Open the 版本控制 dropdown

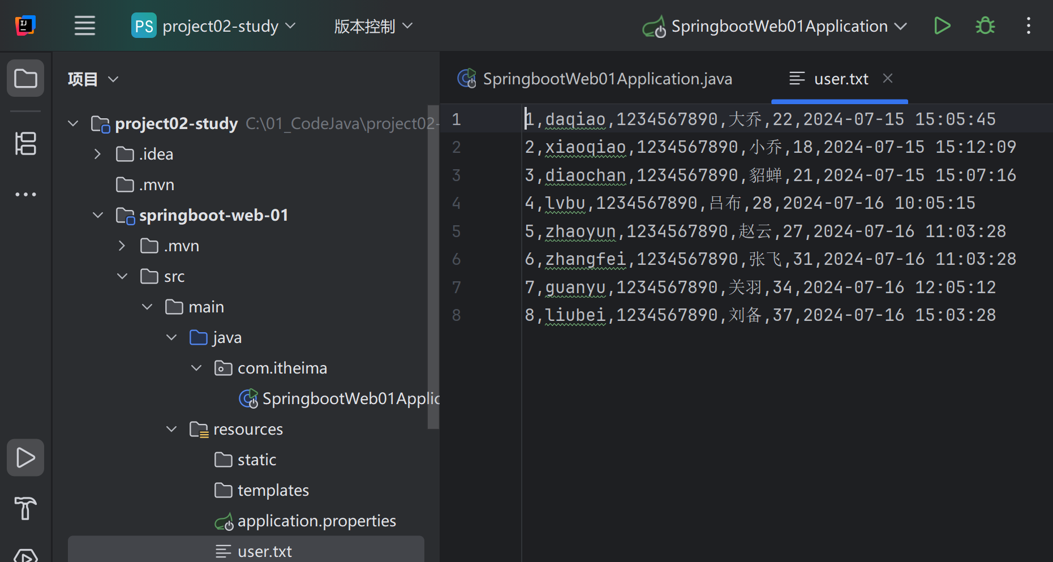(x=372, y=25)
